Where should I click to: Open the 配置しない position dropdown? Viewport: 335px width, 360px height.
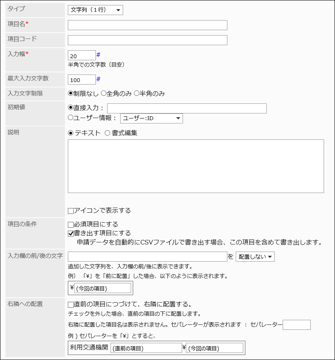tap(255, 257)
